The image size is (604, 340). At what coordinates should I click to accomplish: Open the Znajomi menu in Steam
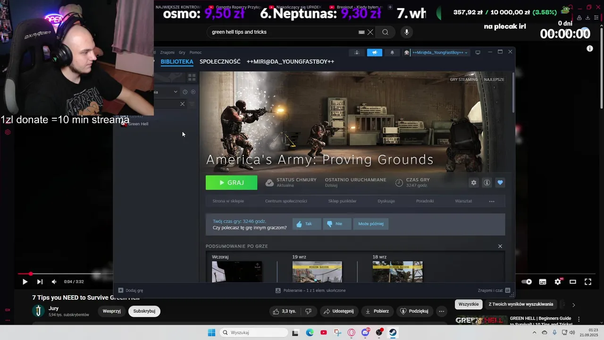[167, 52]
